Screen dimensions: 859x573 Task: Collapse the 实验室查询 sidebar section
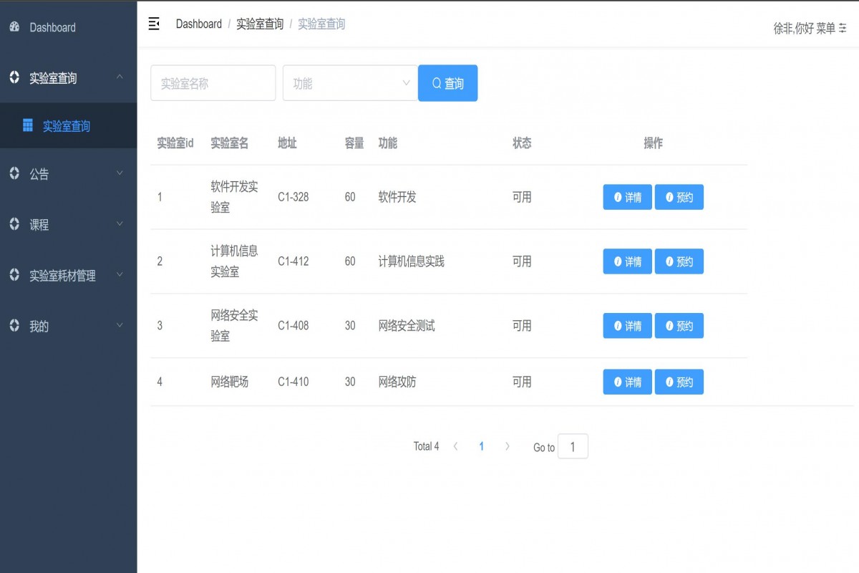click(x=120, y=77)
